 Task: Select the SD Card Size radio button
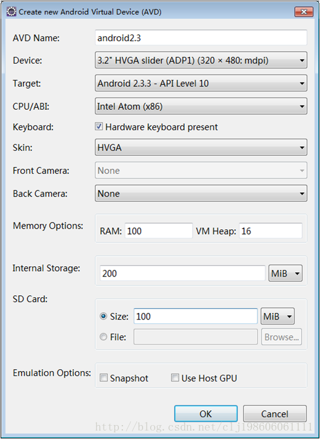[104, 317]
